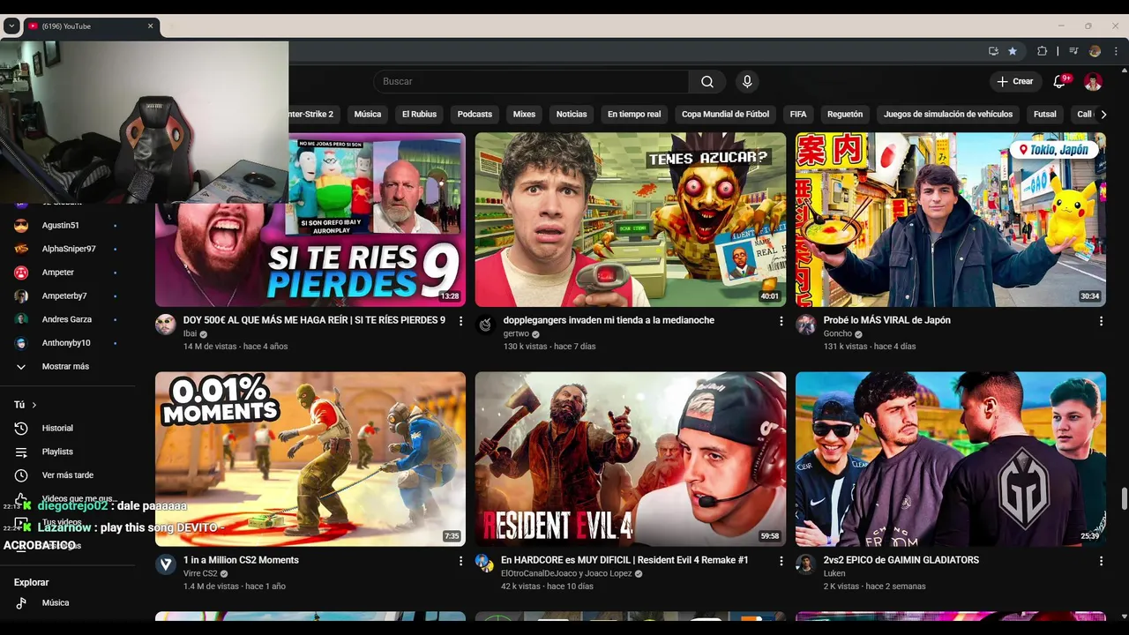Select Juegos de simulación de vehículos chip
The width and height of the screenshot is (1129, 635).
pos(948,114)
